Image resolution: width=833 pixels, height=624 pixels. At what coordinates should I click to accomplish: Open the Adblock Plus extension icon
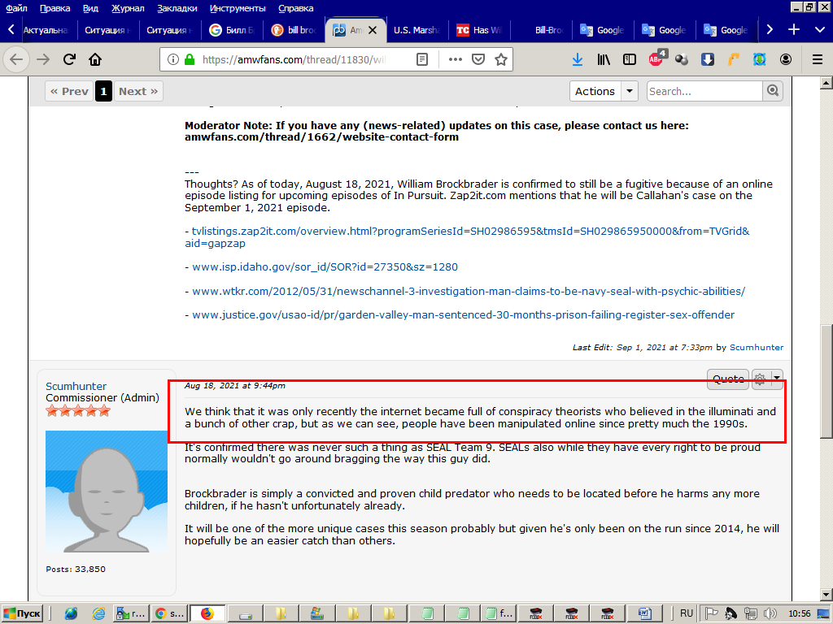[x=656, y=59]
